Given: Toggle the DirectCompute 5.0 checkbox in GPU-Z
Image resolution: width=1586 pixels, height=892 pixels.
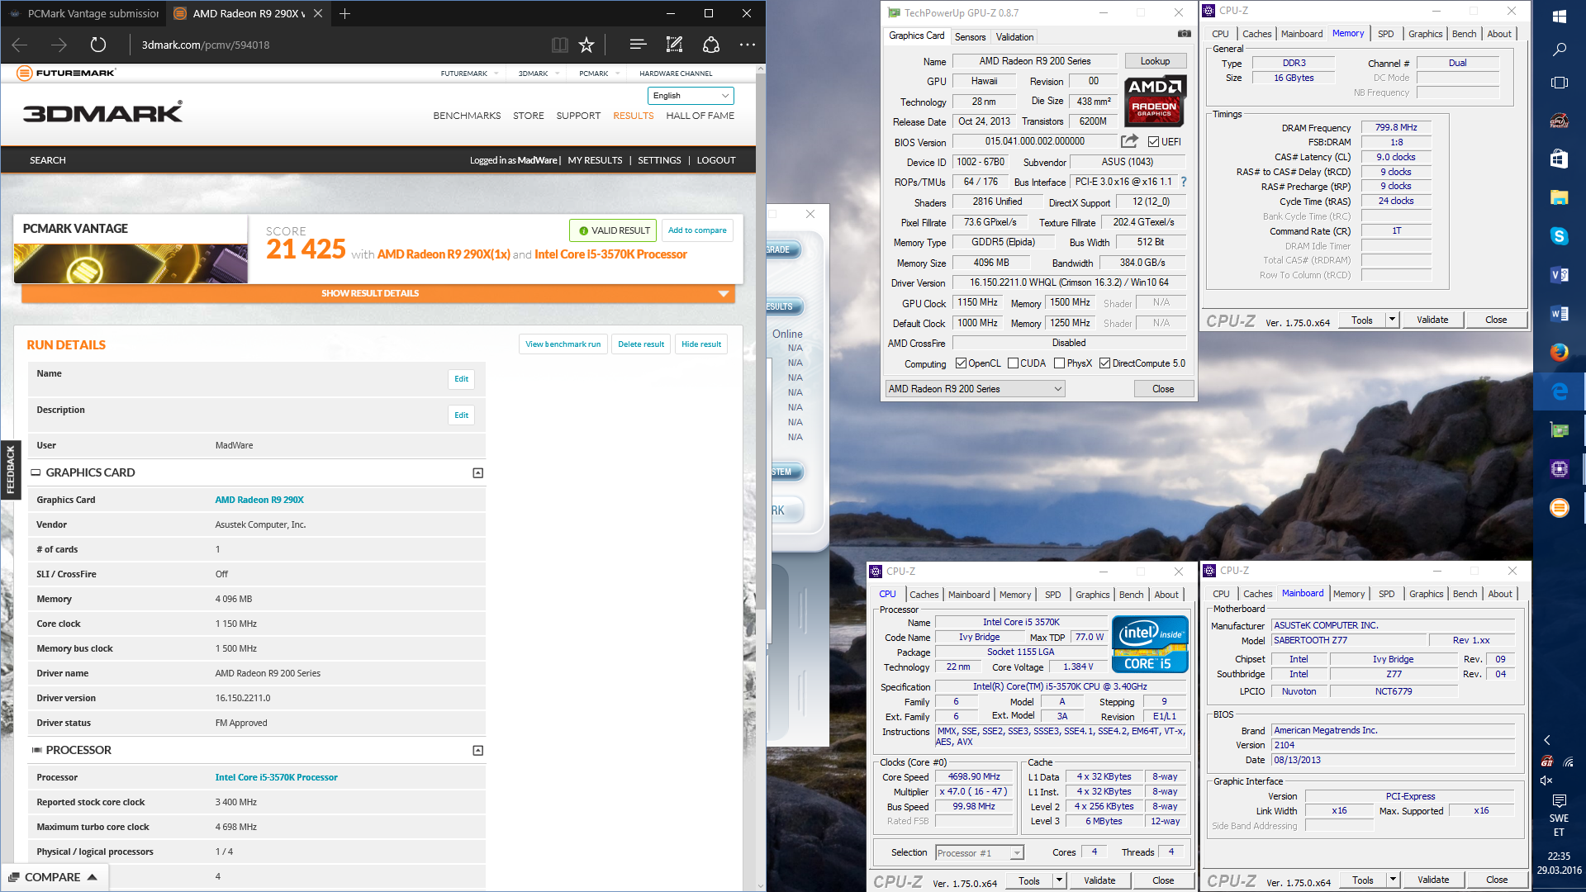Looking at the screenshot, I should [1104, 363].
